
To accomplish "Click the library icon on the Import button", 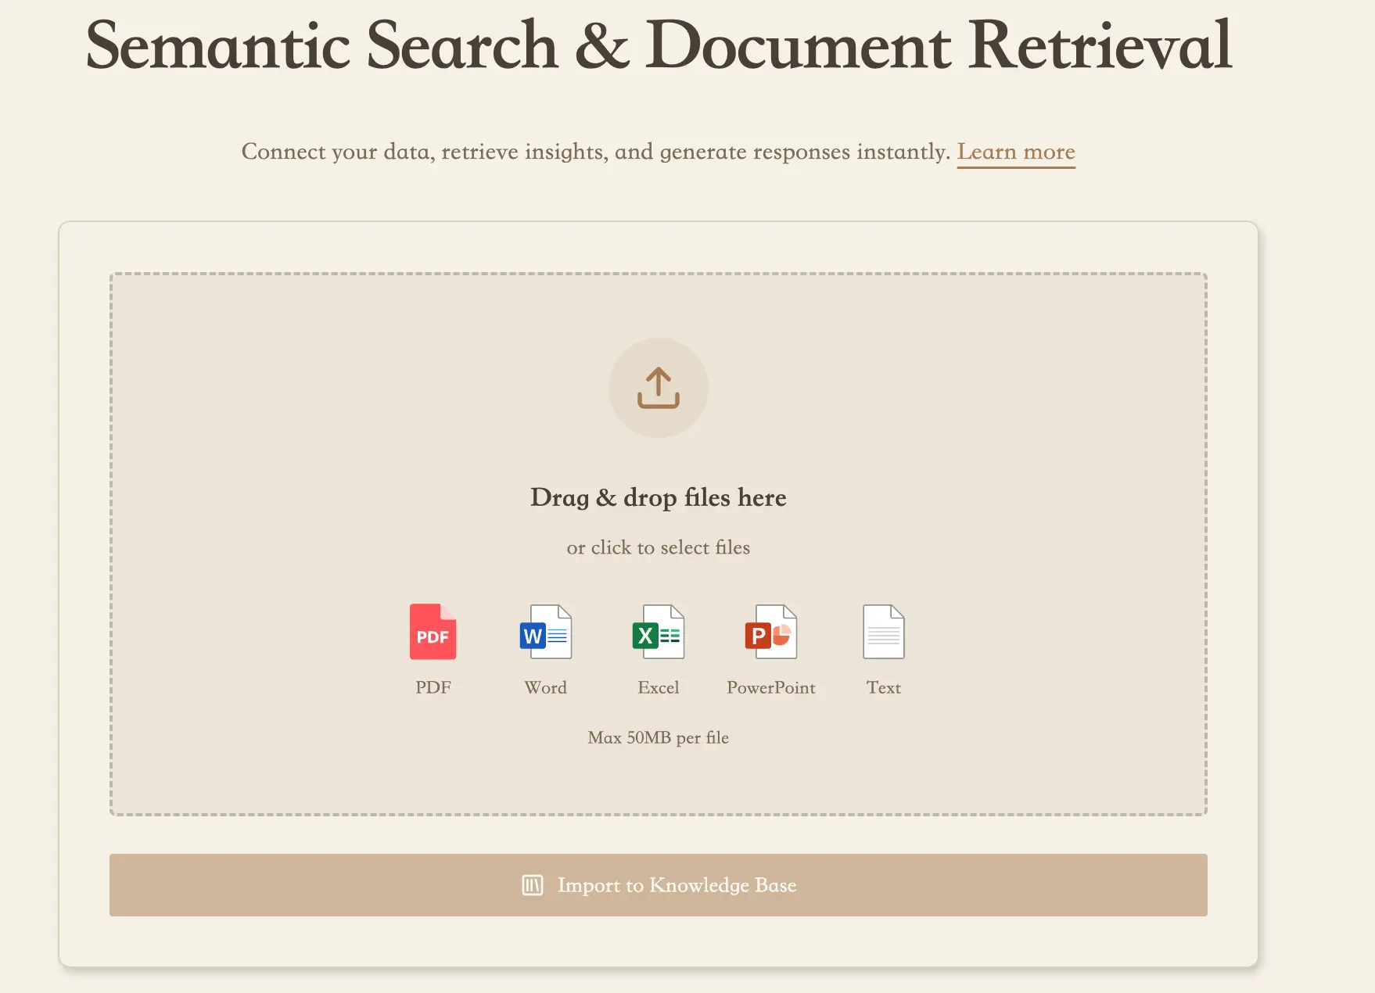I will [x=533, y=885].
